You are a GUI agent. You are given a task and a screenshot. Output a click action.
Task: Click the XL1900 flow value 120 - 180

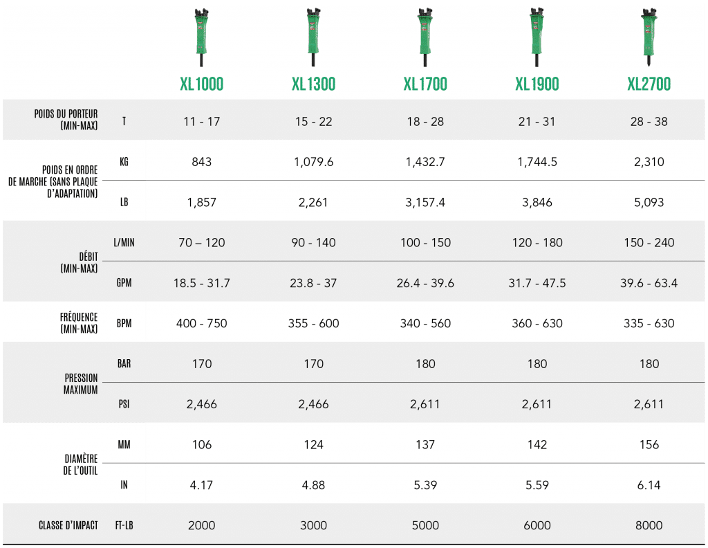[x=537, y=243]
